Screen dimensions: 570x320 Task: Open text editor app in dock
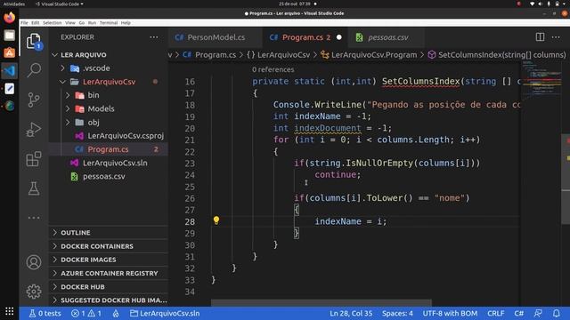(x=10, y=89)
